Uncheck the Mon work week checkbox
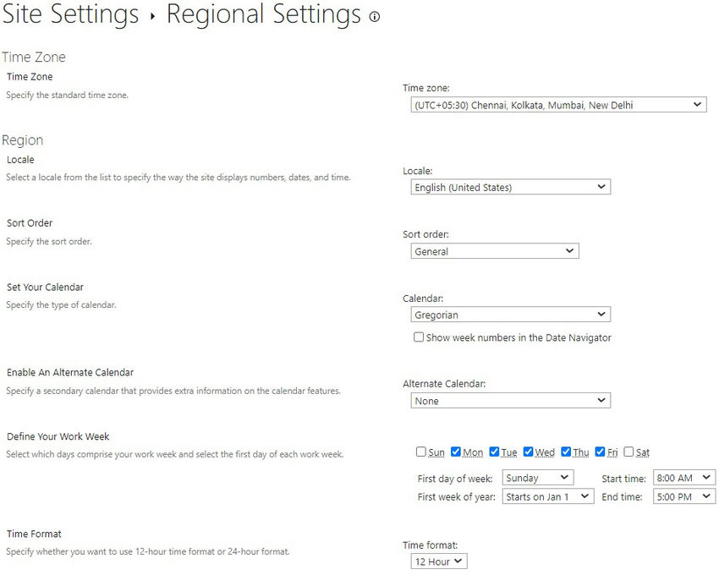Image resolution: width=719 pixels, height=575 pixels. click(x=455, y=452)
